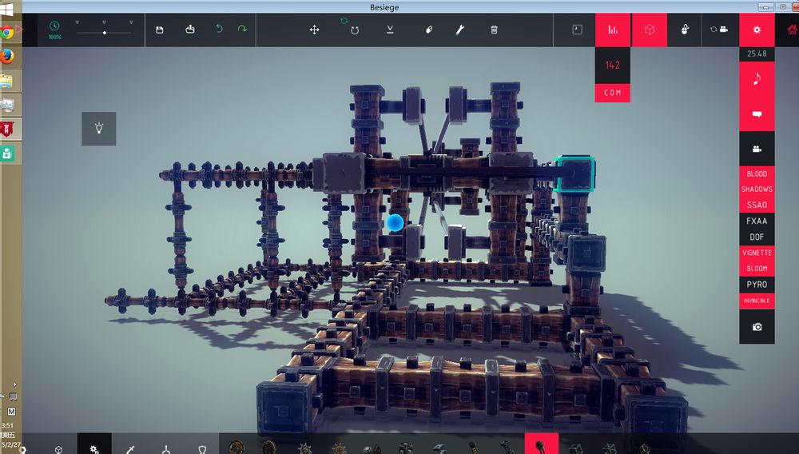
Task: Open File Explorer folder on taskbar
Action: tap(7, 82)
